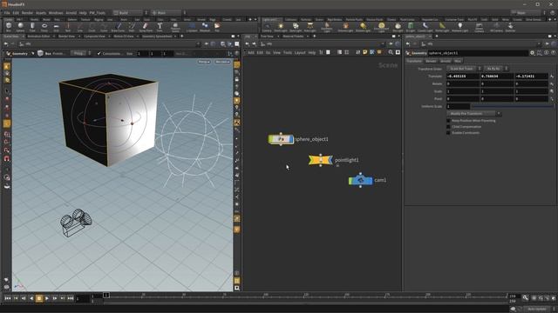The image size is (558, 313).
Task: Select the Geometry Light shelf tool
Action: 327,27
